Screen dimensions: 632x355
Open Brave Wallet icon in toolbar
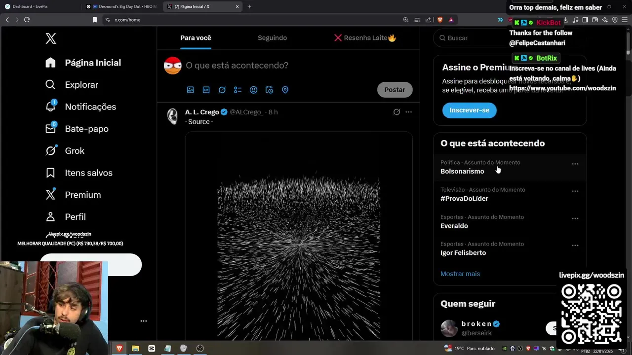pos(595,20)
